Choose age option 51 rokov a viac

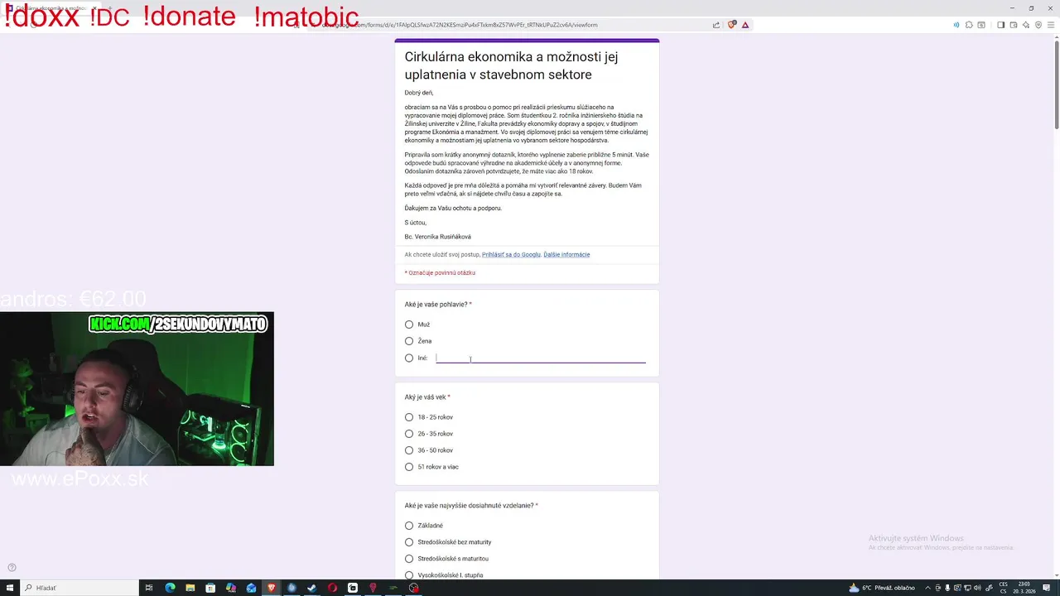pos(409,467)
